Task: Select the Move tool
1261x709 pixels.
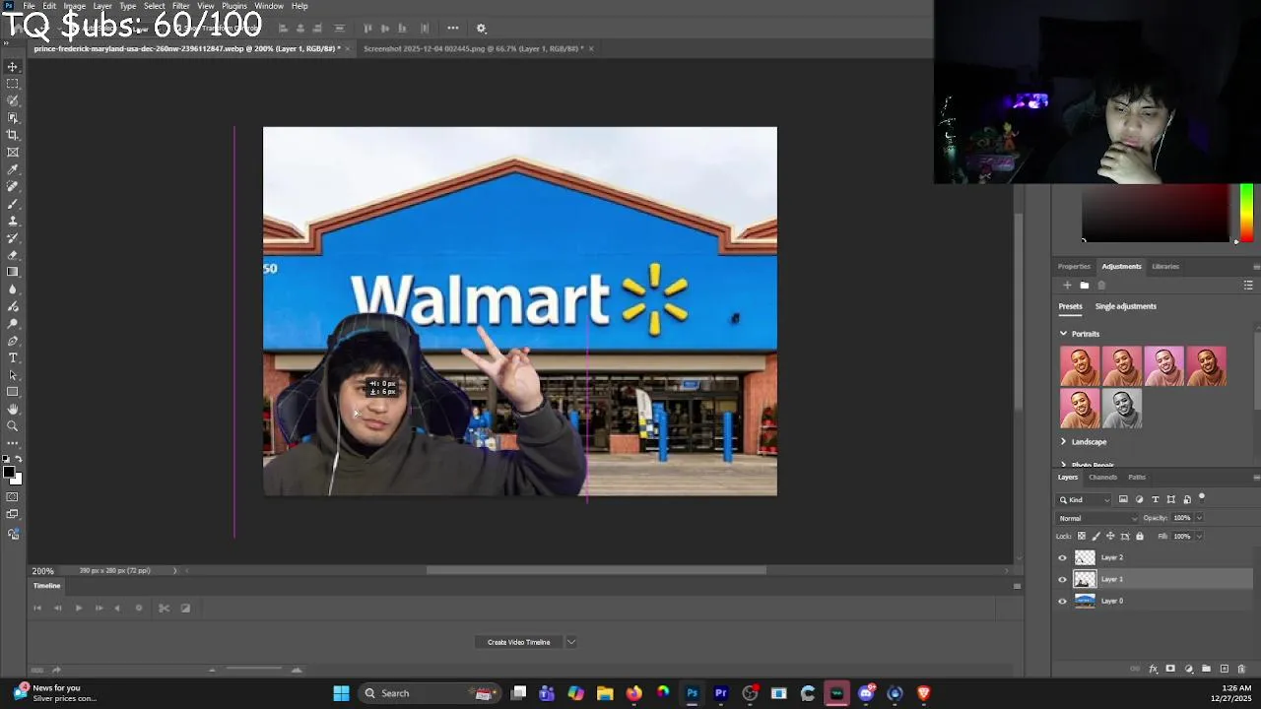Action: (13, 67)
